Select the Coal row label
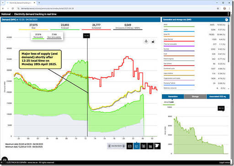The width and height of the screenshot is (234, 166). (x=165, y=54)
